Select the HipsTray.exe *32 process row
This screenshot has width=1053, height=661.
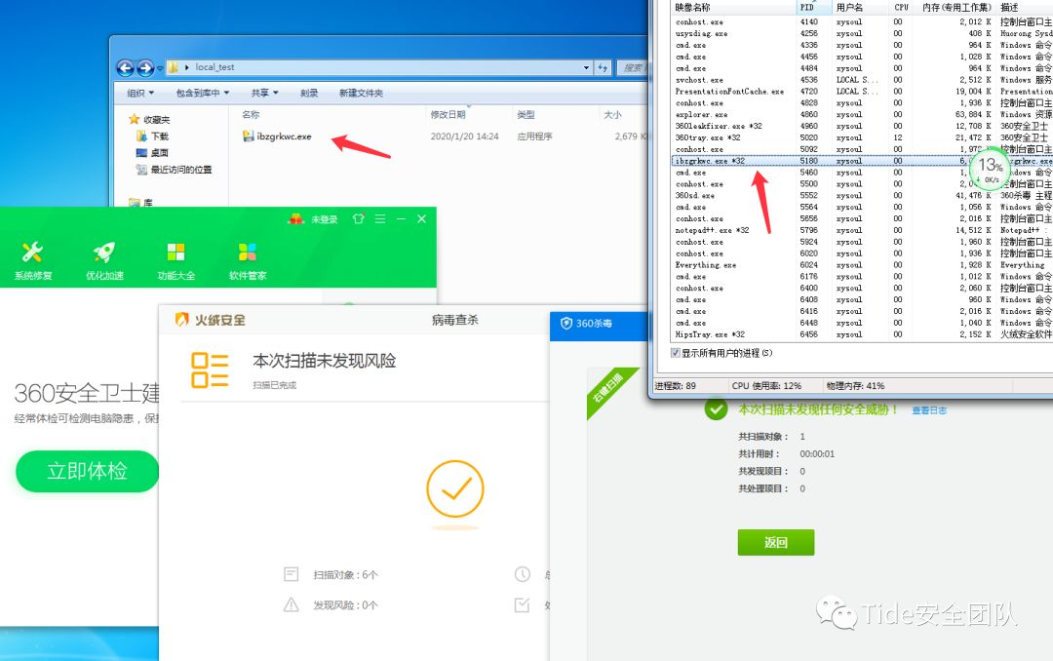click(x=862, y=334)
